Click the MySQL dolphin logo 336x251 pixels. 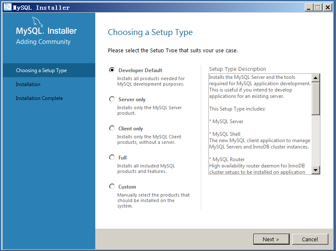(38, 22)
